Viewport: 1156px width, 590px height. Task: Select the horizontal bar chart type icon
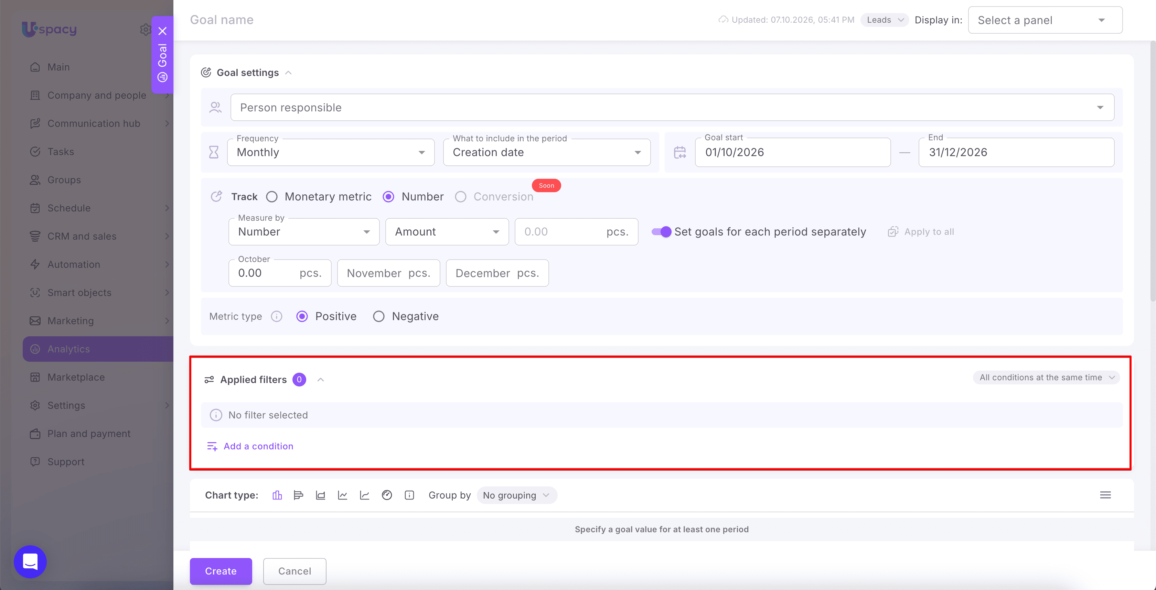tap(298, 495)
